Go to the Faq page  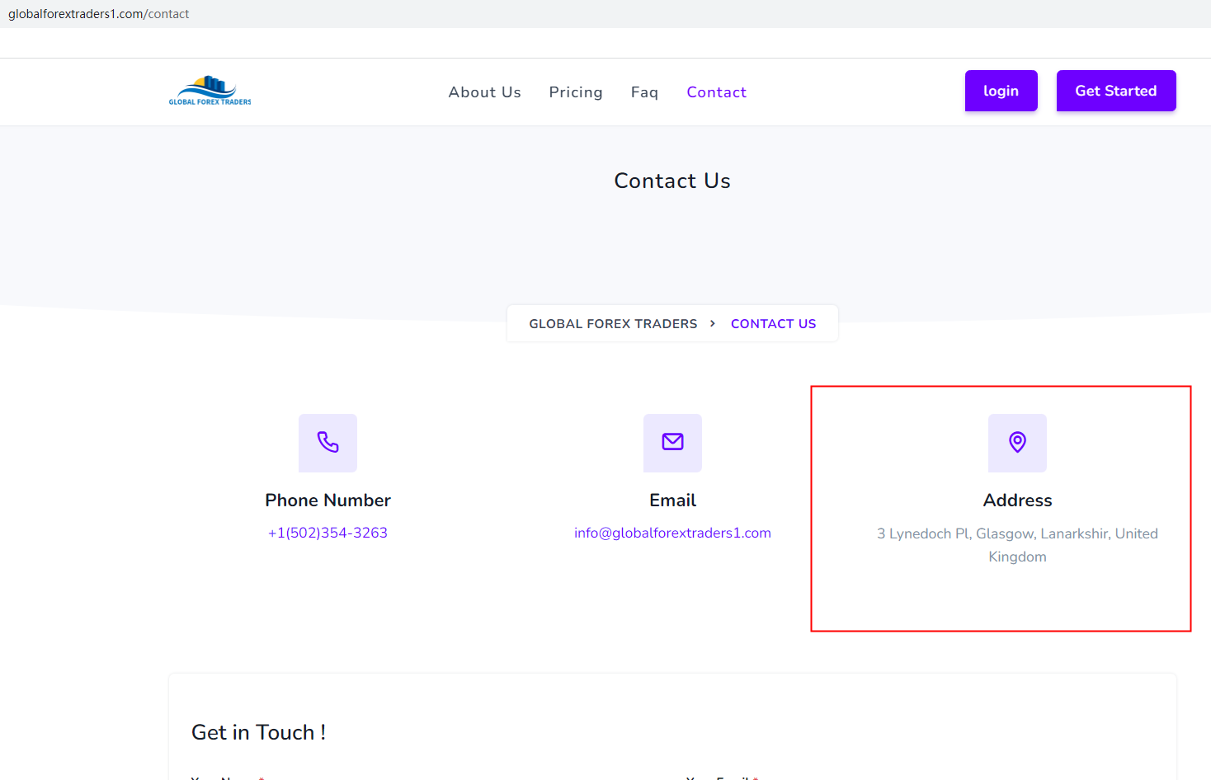pos(644,92)
